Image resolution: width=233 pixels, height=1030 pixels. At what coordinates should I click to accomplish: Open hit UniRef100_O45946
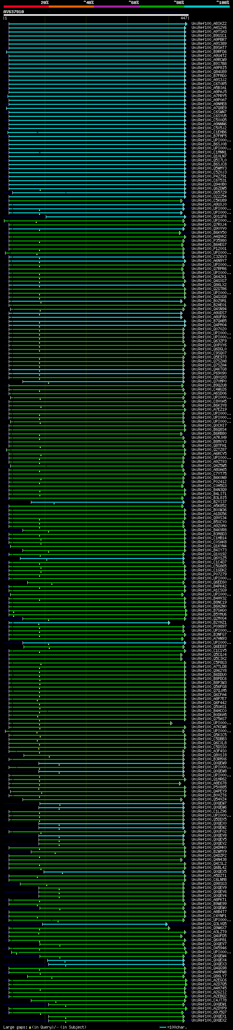pyautogui.click(x=209, y=948)
